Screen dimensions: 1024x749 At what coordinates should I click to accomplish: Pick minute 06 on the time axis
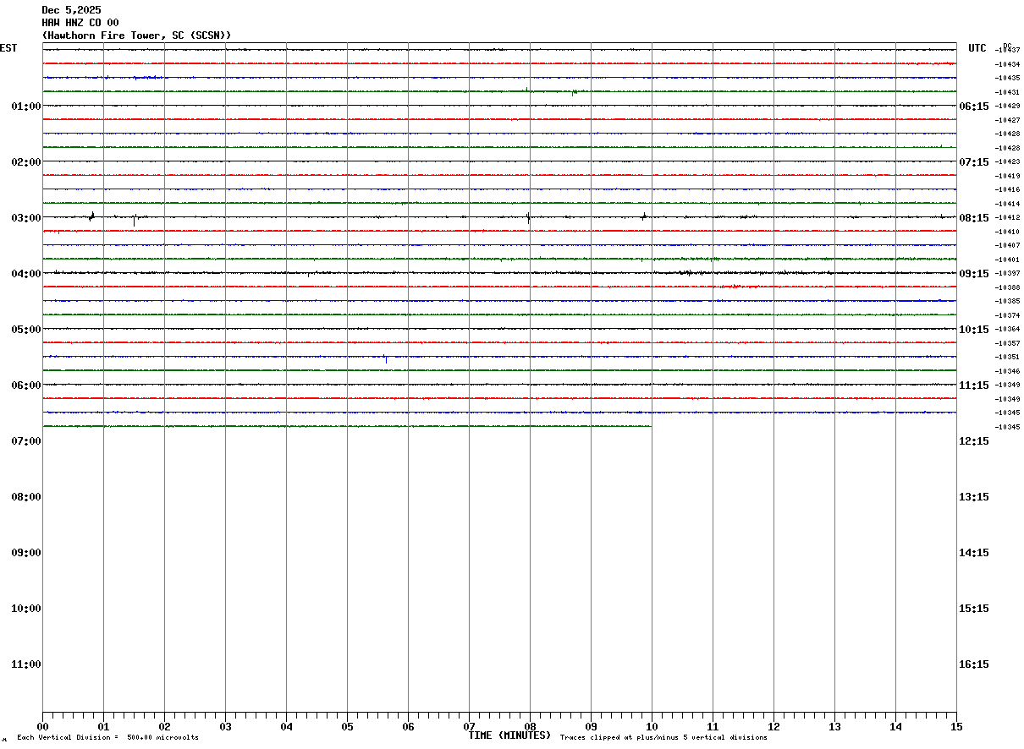pyautogui.click(x=408, y=727)
